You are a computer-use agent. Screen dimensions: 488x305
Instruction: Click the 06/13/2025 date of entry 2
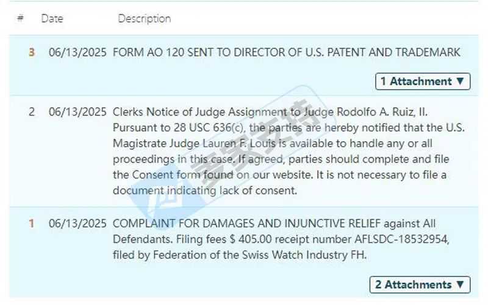point(77,112)
